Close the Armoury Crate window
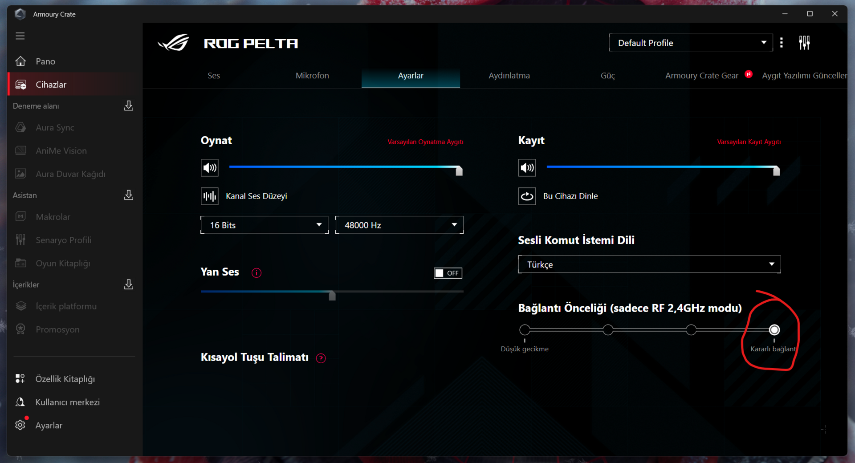 click(835, 14)
